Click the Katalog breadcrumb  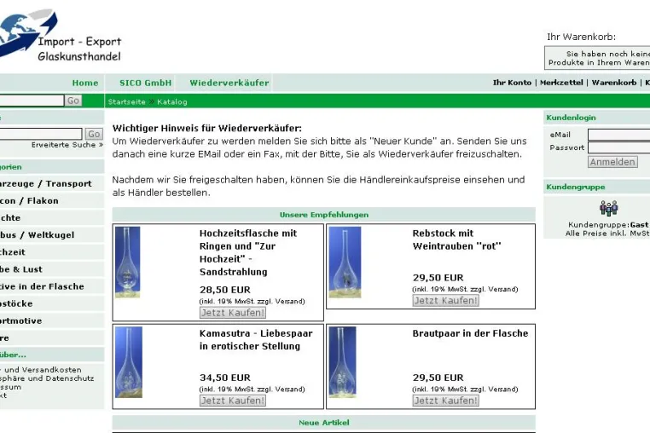172,102
